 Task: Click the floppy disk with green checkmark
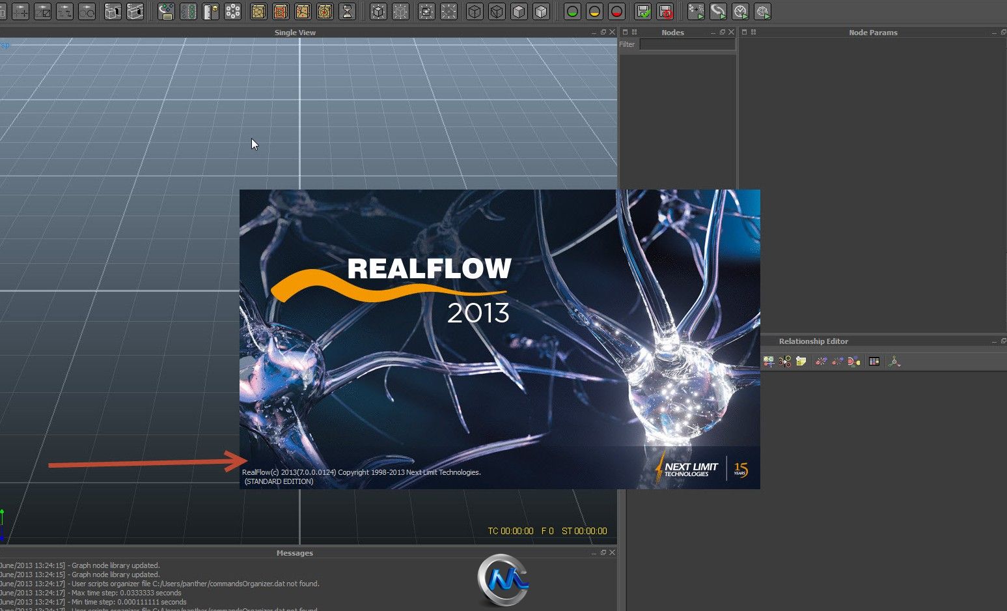642,11
